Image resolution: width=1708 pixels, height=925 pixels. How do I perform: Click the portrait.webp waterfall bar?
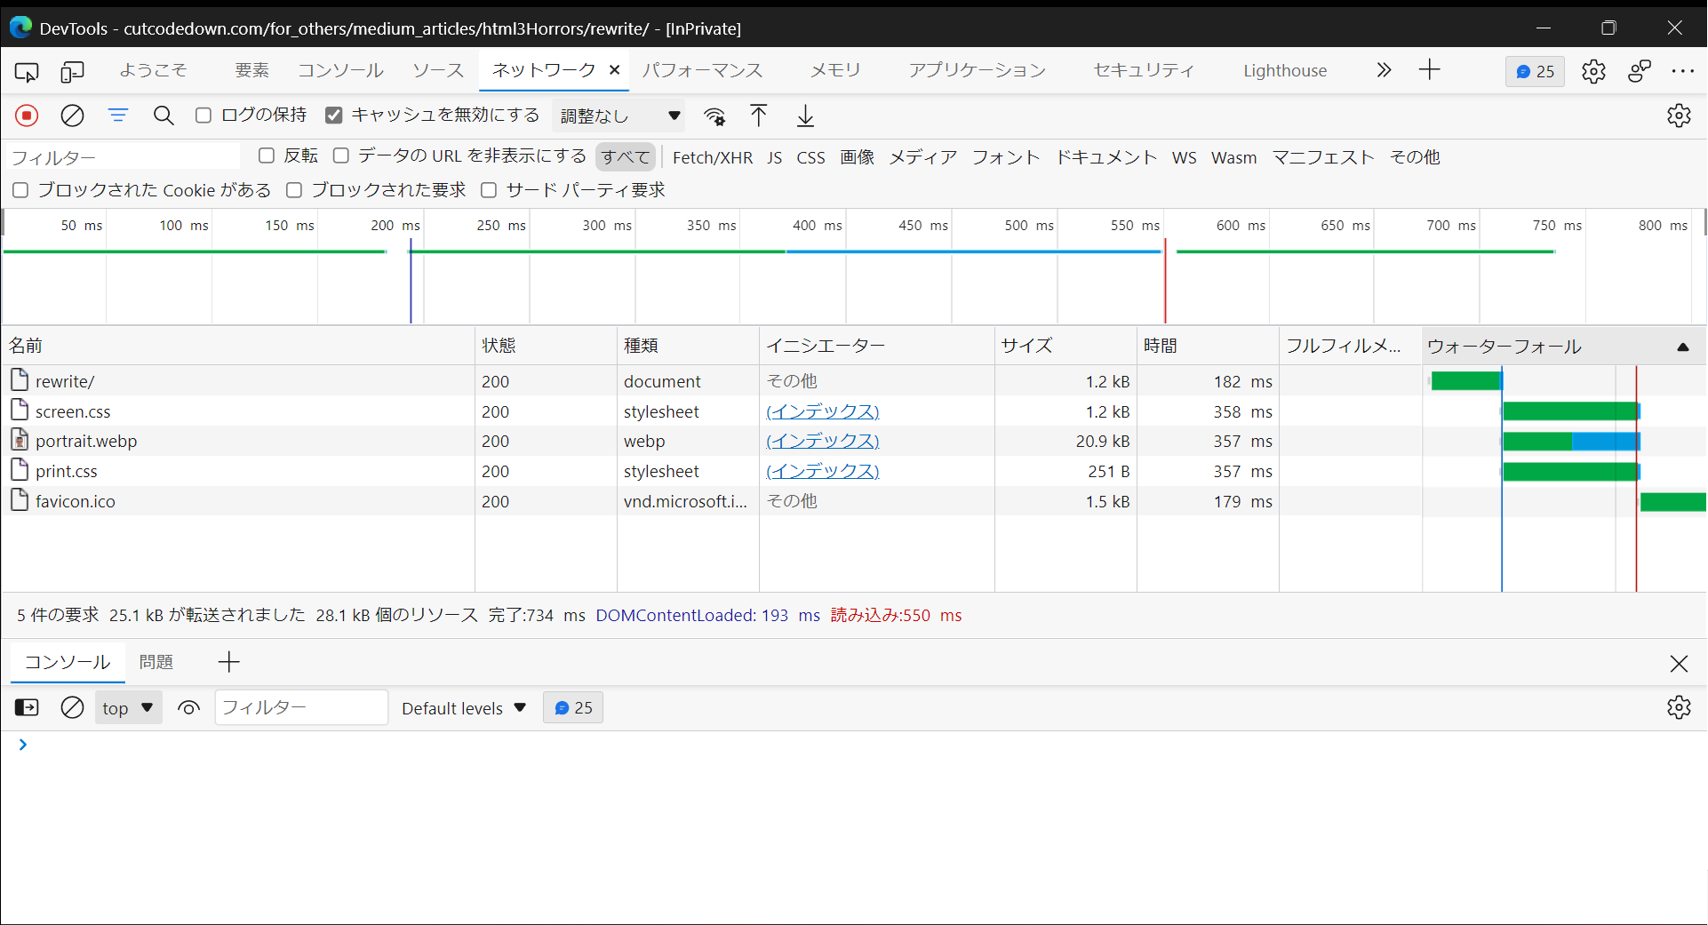pyautogui.click(x=1571, y=441)
